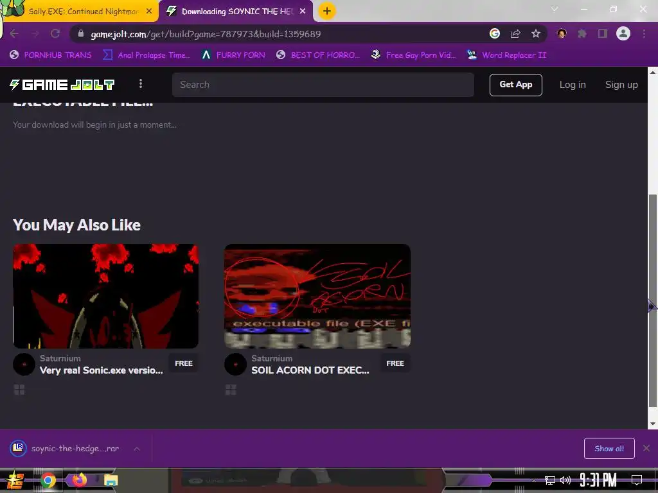Open Very real Sonic.exe game thumbnail
This screenshot has height=493, width=658.
click(x=106, y=296)
